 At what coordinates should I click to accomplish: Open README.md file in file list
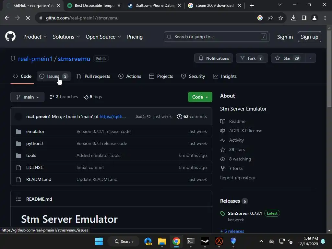pyautogui.click(x=39, y=179)
